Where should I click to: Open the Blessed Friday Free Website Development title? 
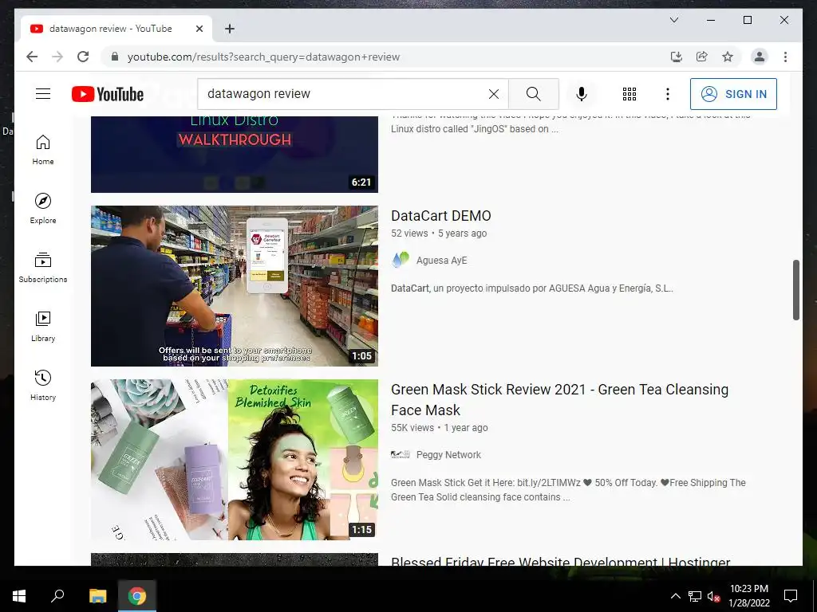(561, 561)
